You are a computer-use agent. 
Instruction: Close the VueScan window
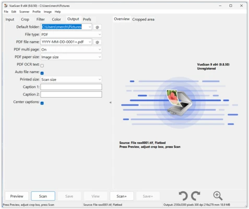point(241,6)
